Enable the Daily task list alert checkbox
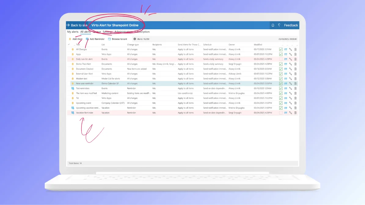This screenshot has width=365, height=205. tap(281, 59)
